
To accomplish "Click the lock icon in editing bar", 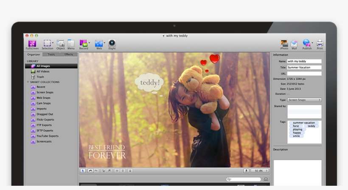I will 130,171.
